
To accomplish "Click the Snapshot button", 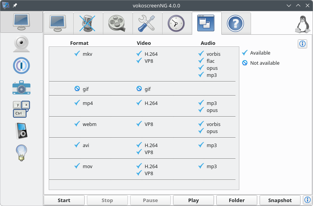I will pyautogui.click(x=280, y=200).
